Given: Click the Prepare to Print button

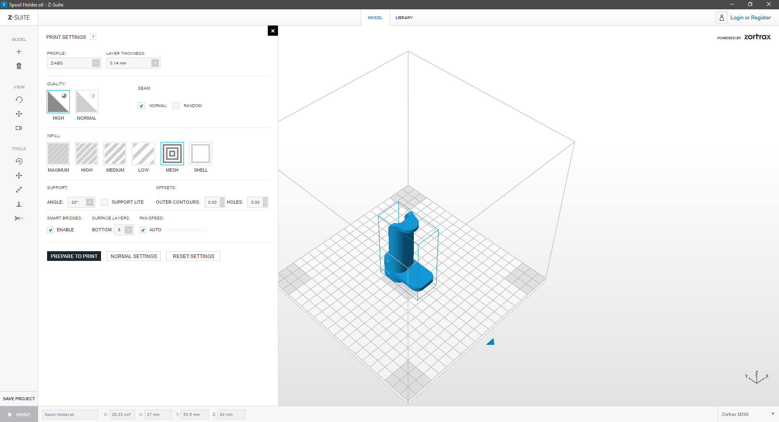Looking at the screenshot, I should click(x=74, y=256).
